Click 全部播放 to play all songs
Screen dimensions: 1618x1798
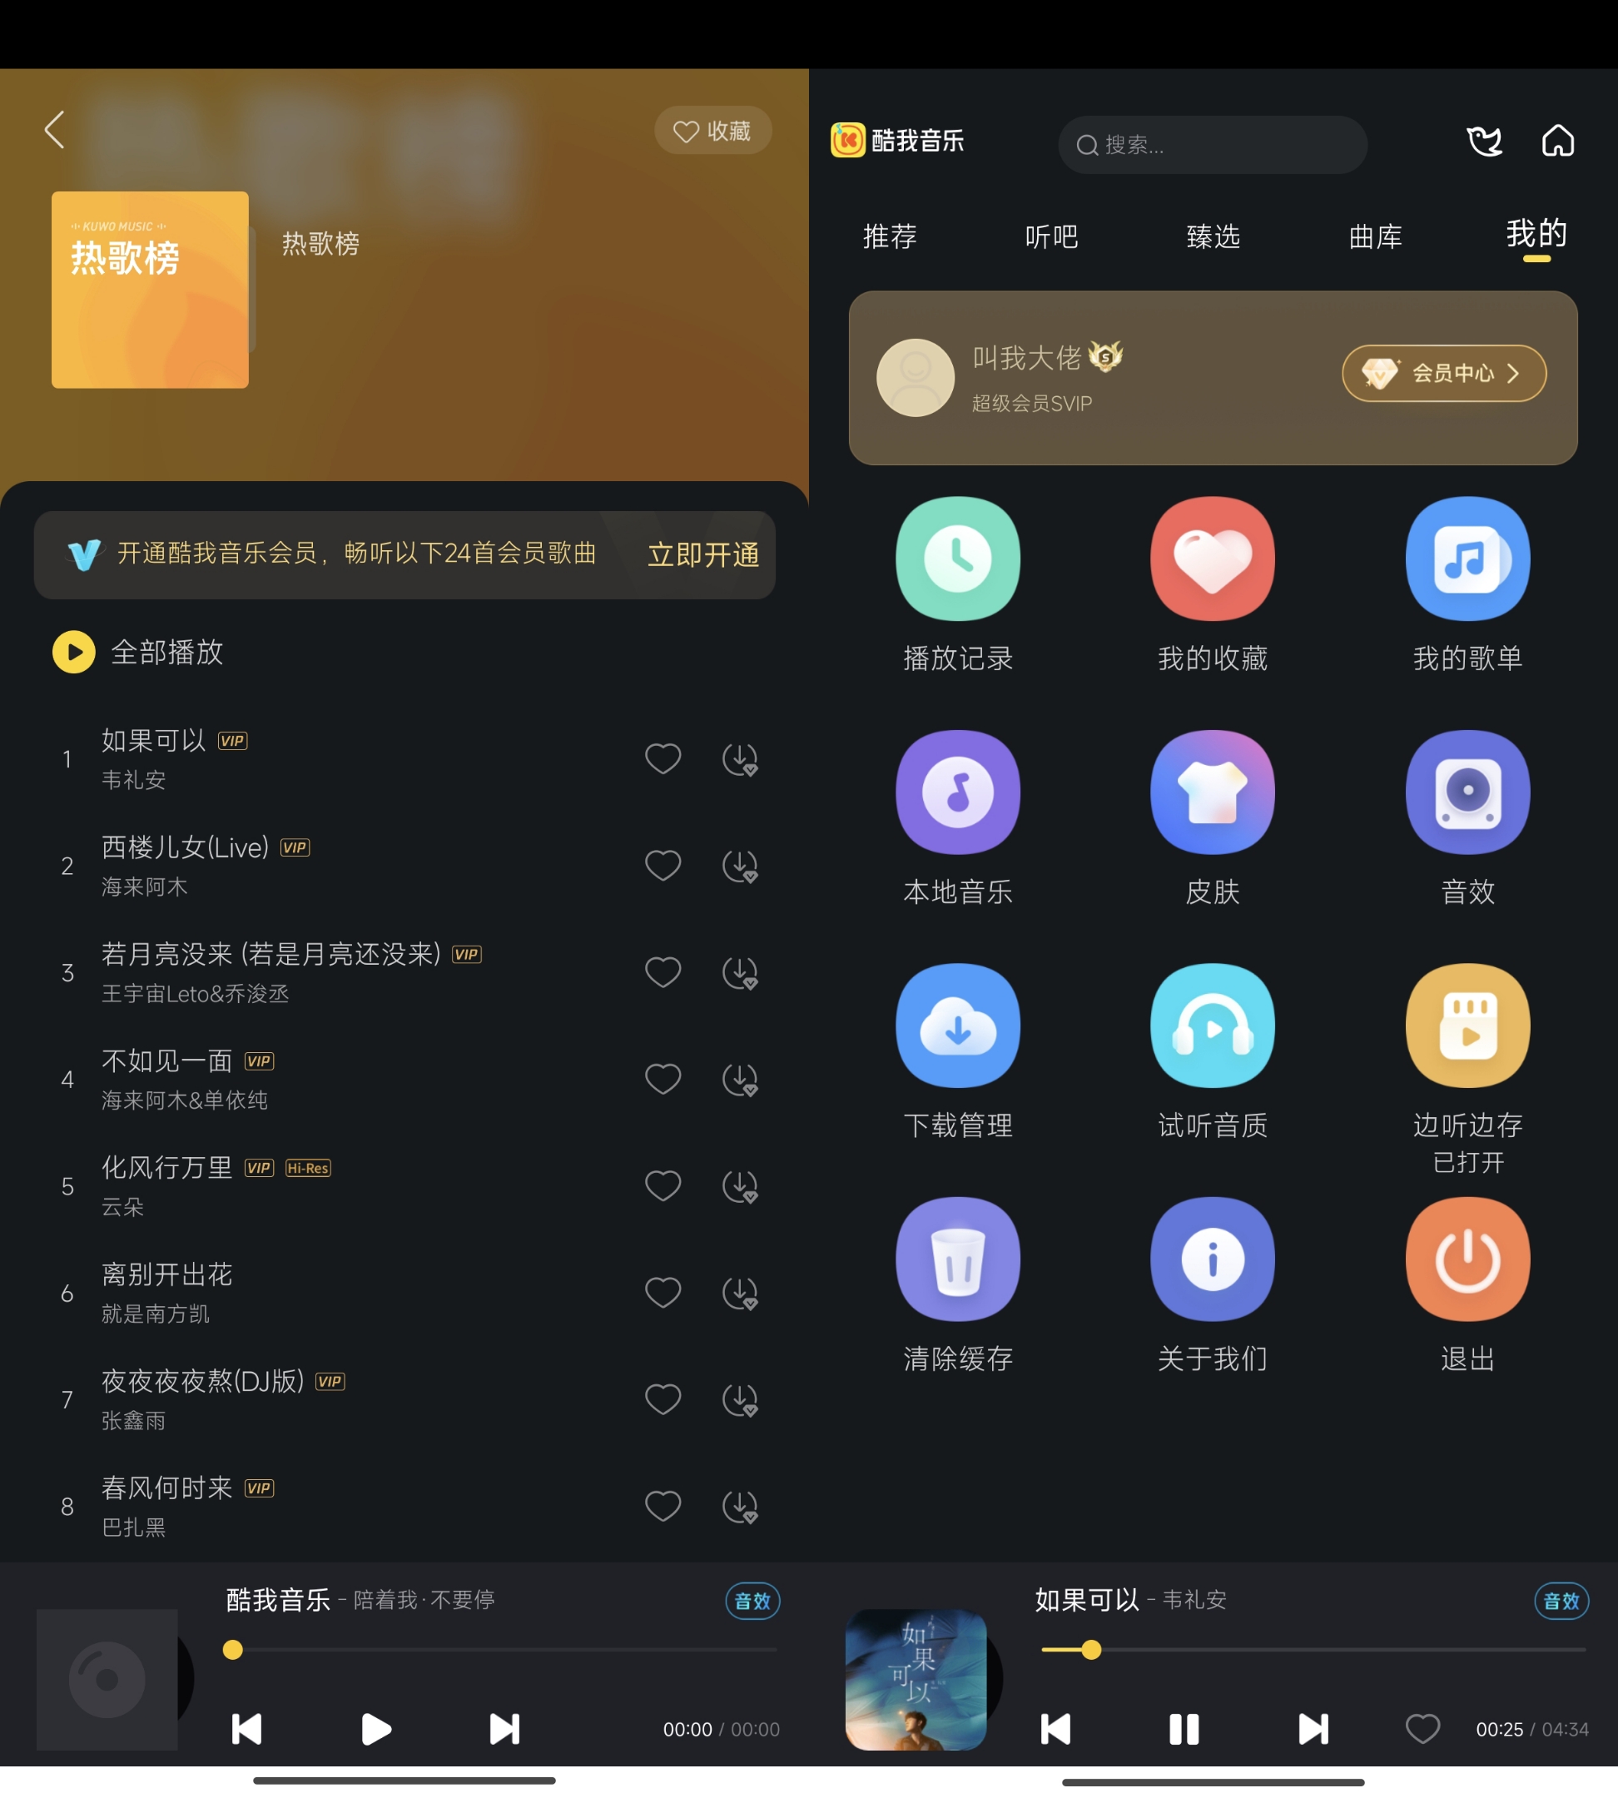click(x=139, y=653)
